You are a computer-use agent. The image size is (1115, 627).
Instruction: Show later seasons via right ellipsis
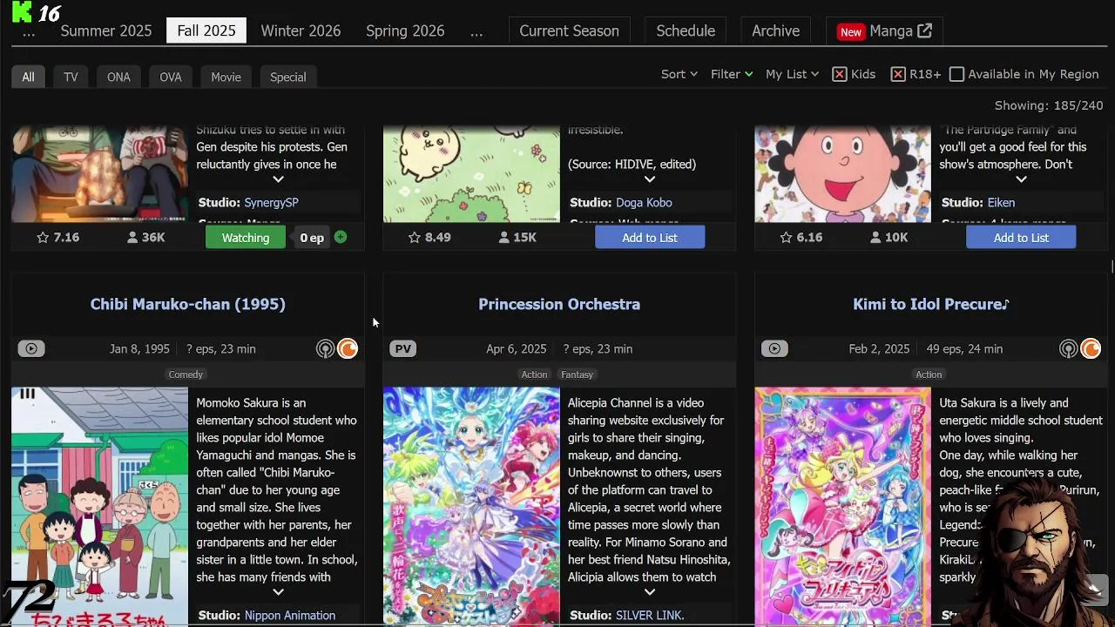click(476, 31)
